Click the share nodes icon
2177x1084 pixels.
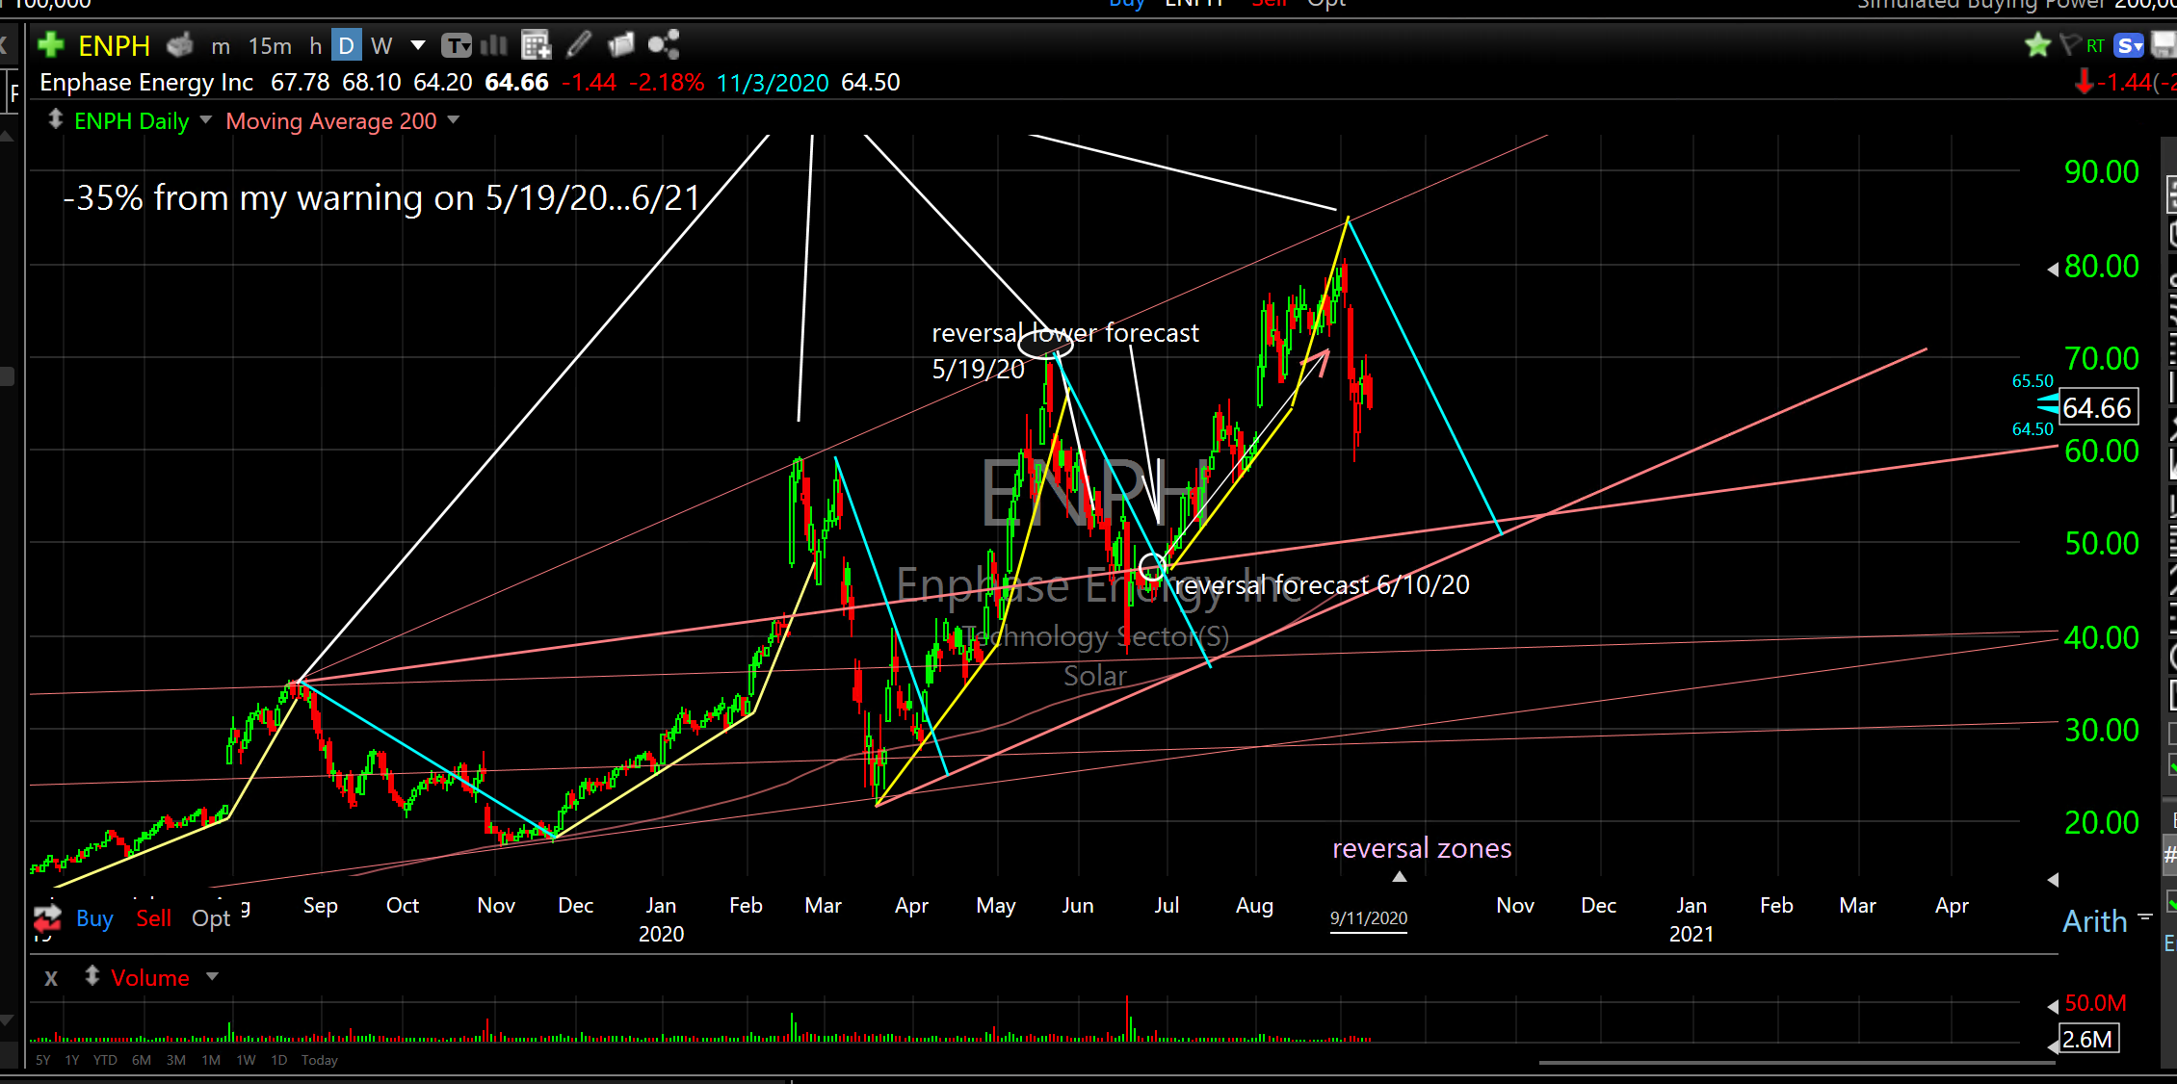pos(664,44)
